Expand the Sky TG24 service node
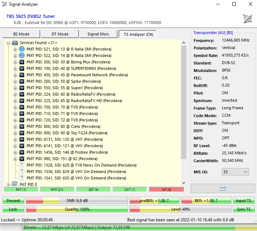 [x=15, y=133]
